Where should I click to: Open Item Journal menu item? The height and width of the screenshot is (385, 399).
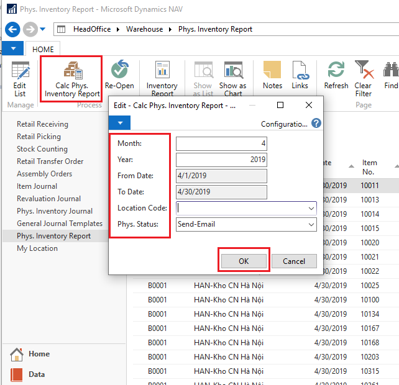[x=37, y=186]
